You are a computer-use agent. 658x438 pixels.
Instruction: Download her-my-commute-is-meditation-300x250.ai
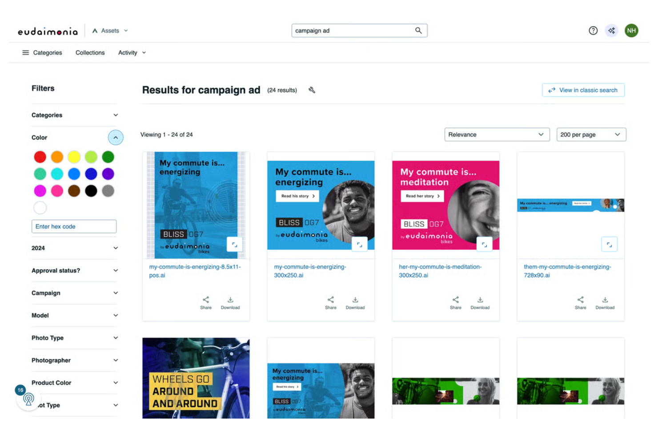coord(480,303)
